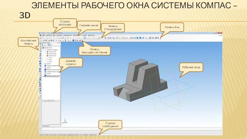Screen dimensions: 247x139
Task: Click the blue library manager icon
Action: (73, 40)
